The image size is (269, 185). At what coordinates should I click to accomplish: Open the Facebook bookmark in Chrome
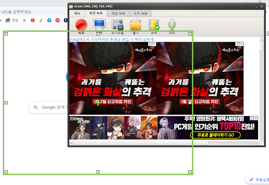[x=49, y=20]
